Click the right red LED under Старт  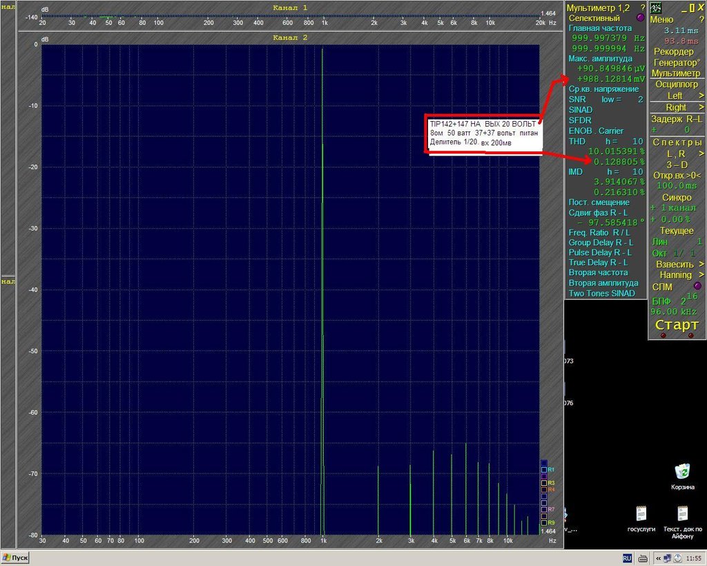coord(690,335)
